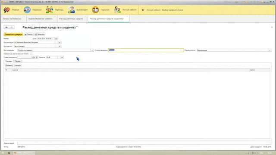Open the Перевозки section truck icon
Screen dimensions: 276x155
coord(27,10)
